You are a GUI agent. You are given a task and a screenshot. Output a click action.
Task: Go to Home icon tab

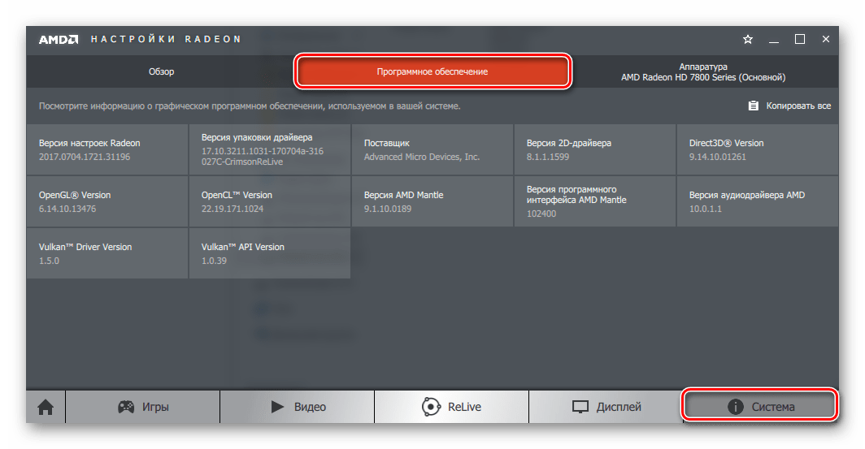click(46, 407)
